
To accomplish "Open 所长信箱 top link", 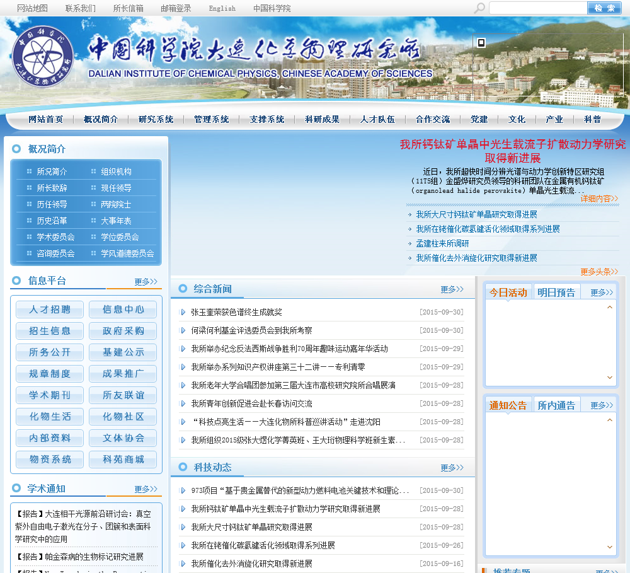I will [x=128, y=8].
